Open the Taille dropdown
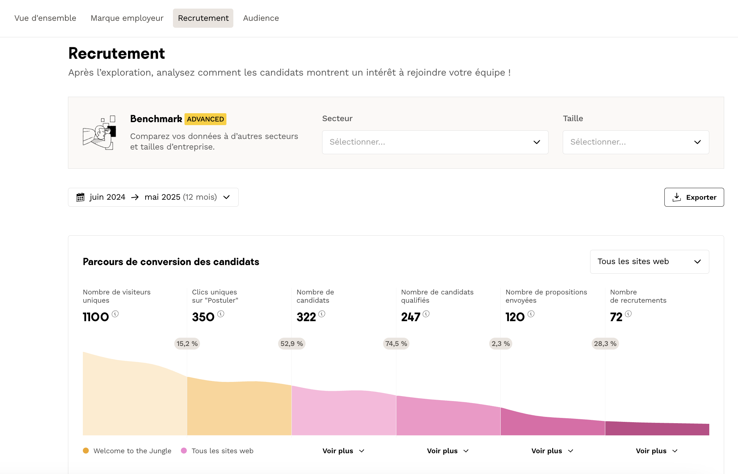The height and width of the screenshot is (474, 738). [x=636, y=142]
